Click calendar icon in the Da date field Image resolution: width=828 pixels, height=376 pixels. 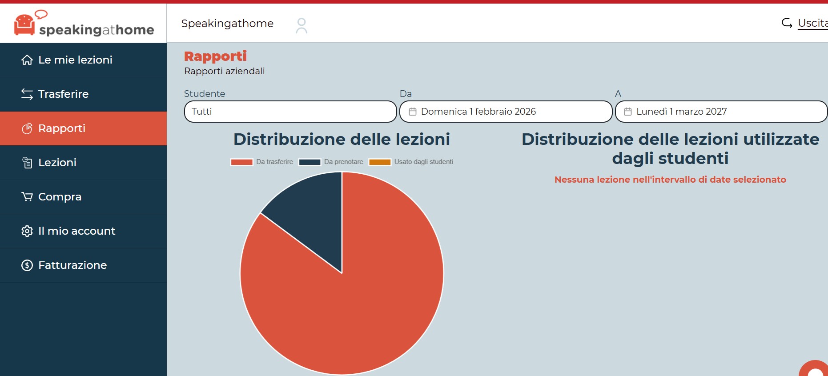click(413, 112)
